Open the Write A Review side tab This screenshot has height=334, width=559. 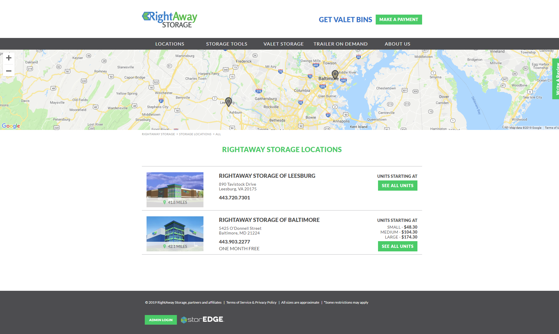[556, 79]
